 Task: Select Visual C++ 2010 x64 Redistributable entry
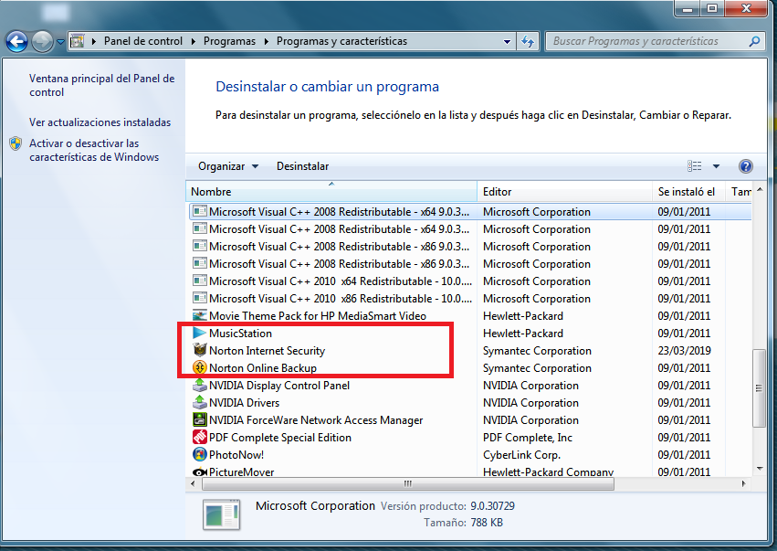click(341, 281)
